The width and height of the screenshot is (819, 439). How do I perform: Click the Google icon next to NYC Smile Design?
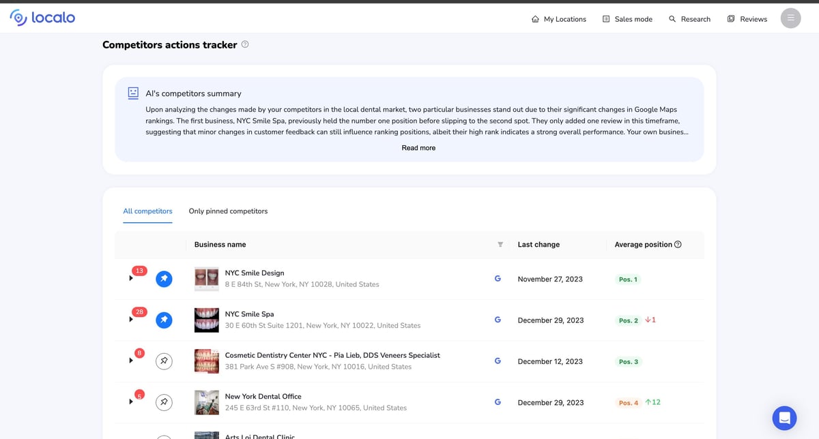498,278
